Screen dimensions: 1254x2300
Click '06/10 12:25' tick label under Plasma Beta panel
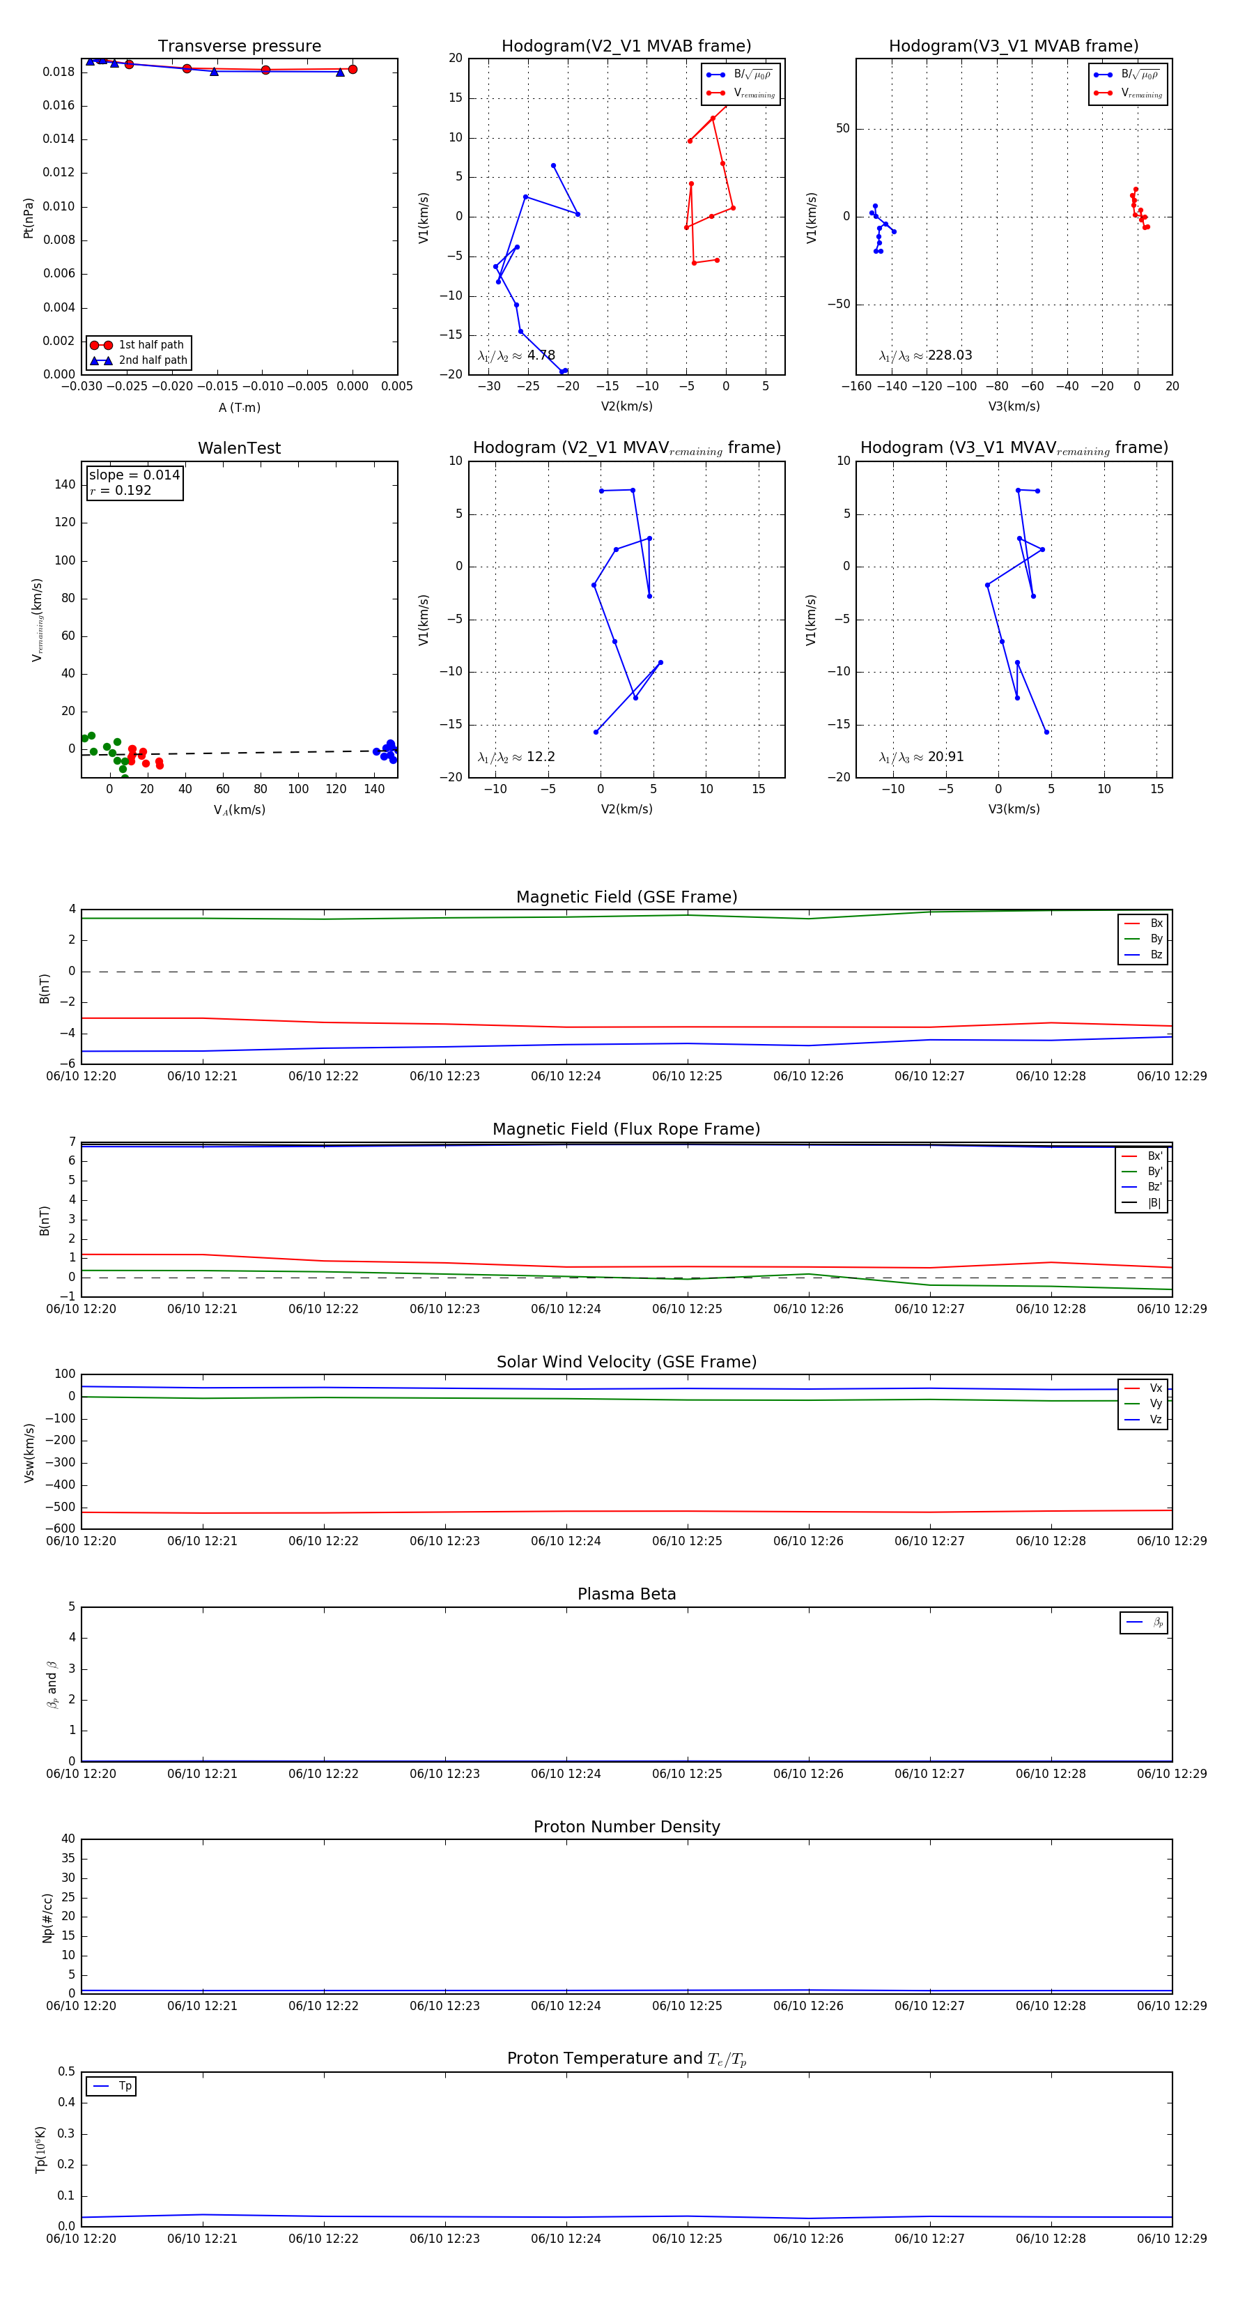(x=687, y=1774)
